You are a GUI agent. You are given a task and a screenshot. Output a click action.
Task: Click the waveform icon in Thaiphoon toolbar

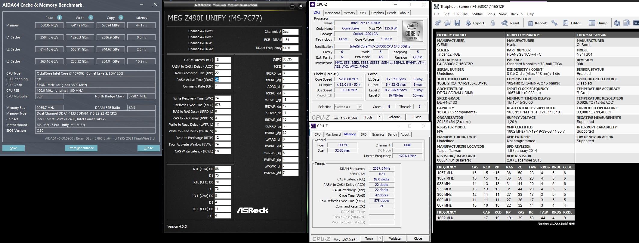coord(636,23)
